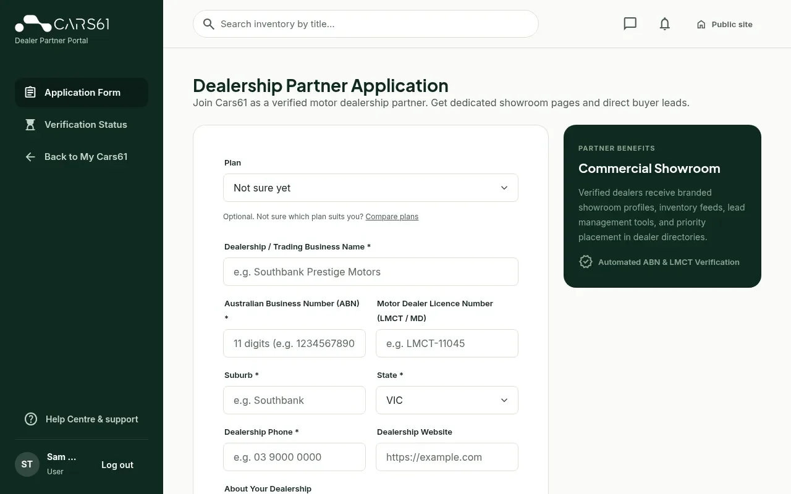
Task: Open the Compare plans link
Action: [392, 217]
